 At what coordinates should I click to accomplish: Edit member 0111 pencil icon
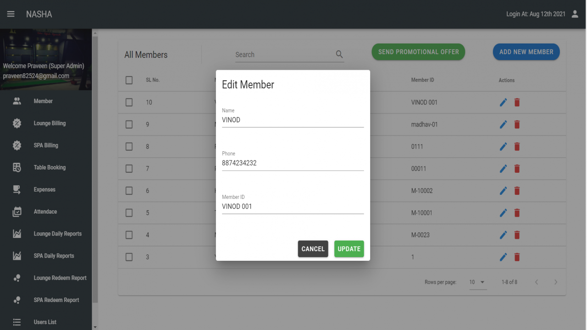coord(503,146)
